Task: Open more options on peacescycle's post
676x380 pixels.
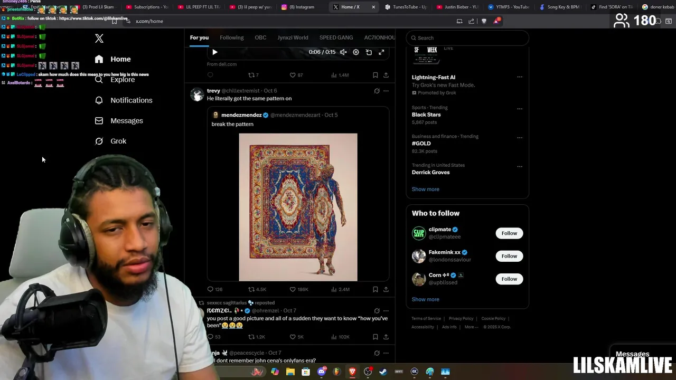Action: [386, 353]
